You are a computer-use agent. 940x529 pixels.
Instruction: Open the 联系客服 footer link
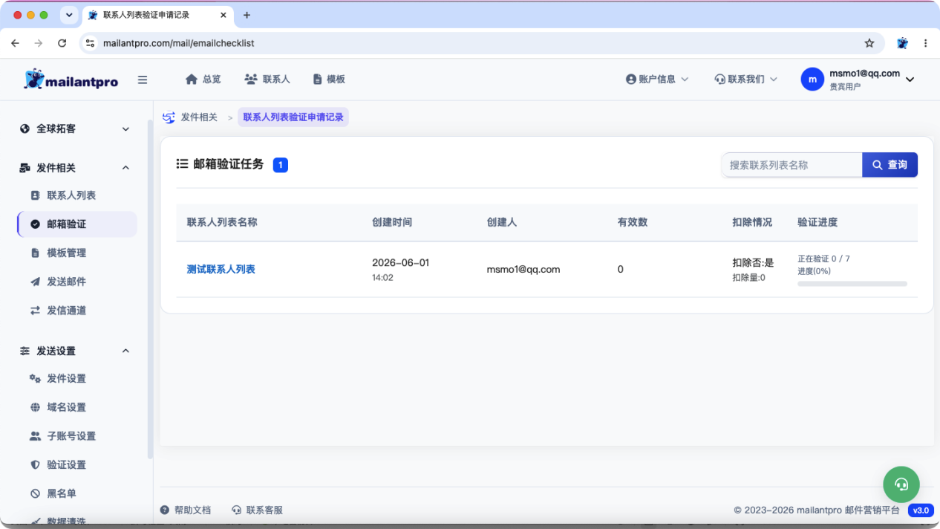point(258,510)
